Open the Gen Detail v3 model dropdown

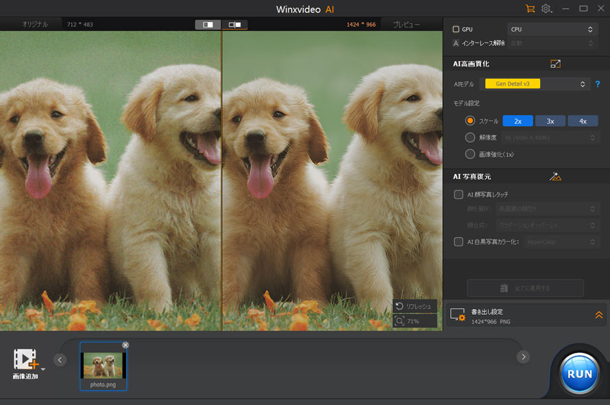tap(537, 84)
